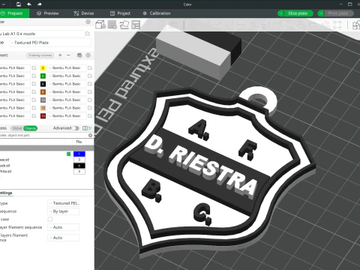The height and width of the screenshot is (270, 360).
Task: Open plate settings Textured PEI type dropdown
Action: [64, 203]
